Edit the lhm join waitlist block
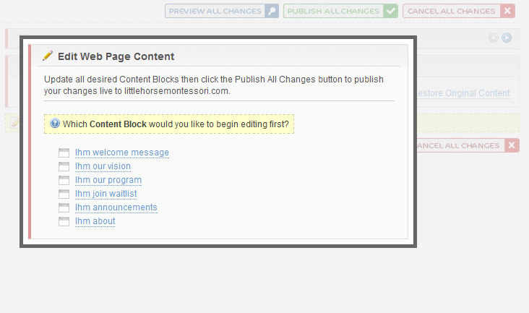This screenshot has width=529, height=313. pyautogui.click(x=106, y=194)
